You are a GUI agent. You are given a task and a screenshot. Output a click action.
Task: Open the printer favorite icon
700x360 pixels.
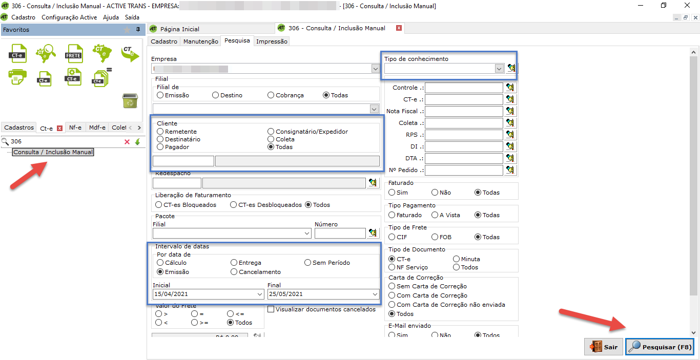coord(18,77)
